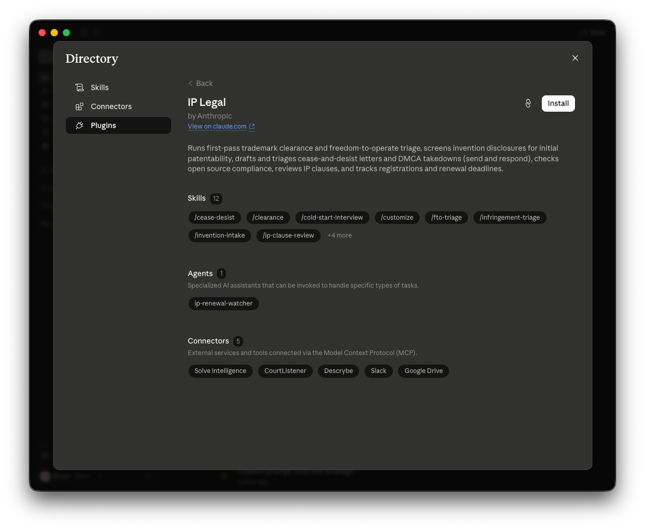
Task: Click 'Specialized AI assistants' description text
Action: (303, 286)
